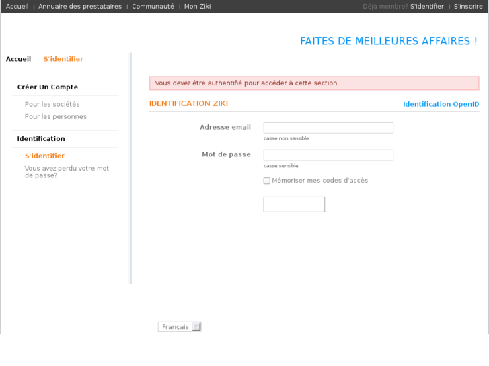489x366 pixels.
Task: Click S'identifier in the top-right bar
Action: [x=426, y=6]
